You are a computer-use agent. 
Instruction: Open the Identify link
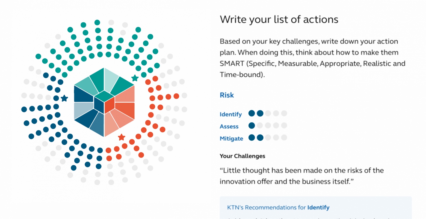tap(231, 114)
